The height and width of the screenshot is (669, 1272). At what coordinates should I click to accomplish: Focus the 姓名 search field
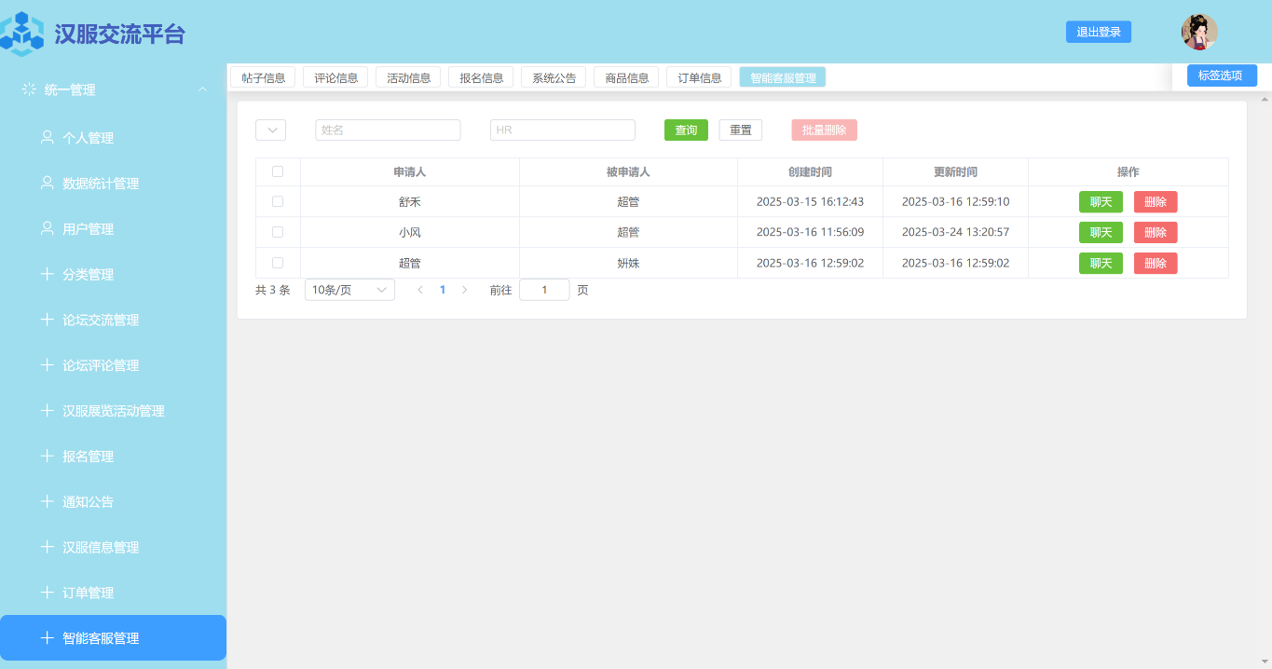388,130
